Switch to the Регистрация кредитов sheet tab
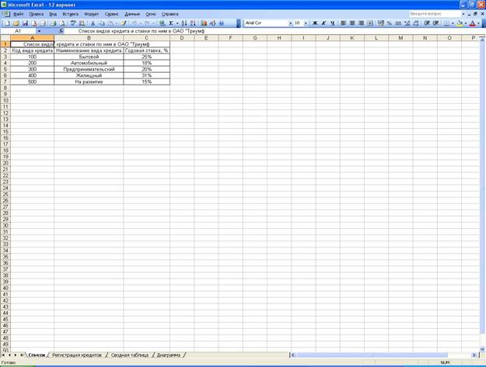Viewport: 486px width, 367px height. [76, 355]
